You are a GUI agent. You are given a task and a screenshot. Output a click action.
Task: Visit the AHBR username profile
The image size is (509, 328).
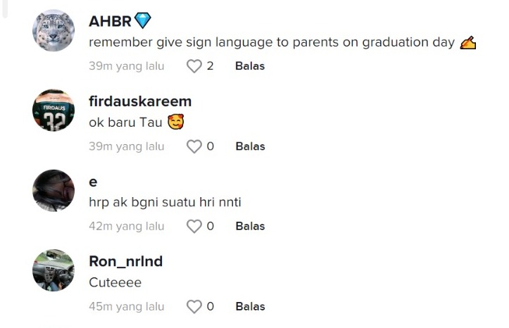(x=110, y=21)
